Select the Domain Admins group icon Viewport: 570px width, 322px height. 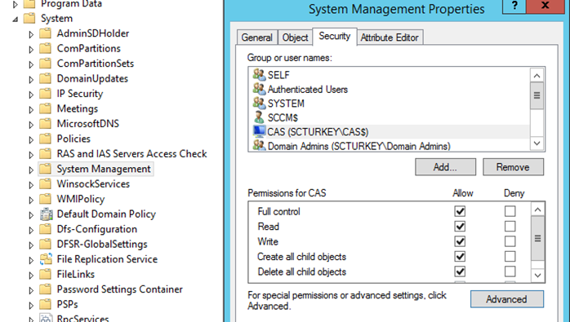pos(259,146)
